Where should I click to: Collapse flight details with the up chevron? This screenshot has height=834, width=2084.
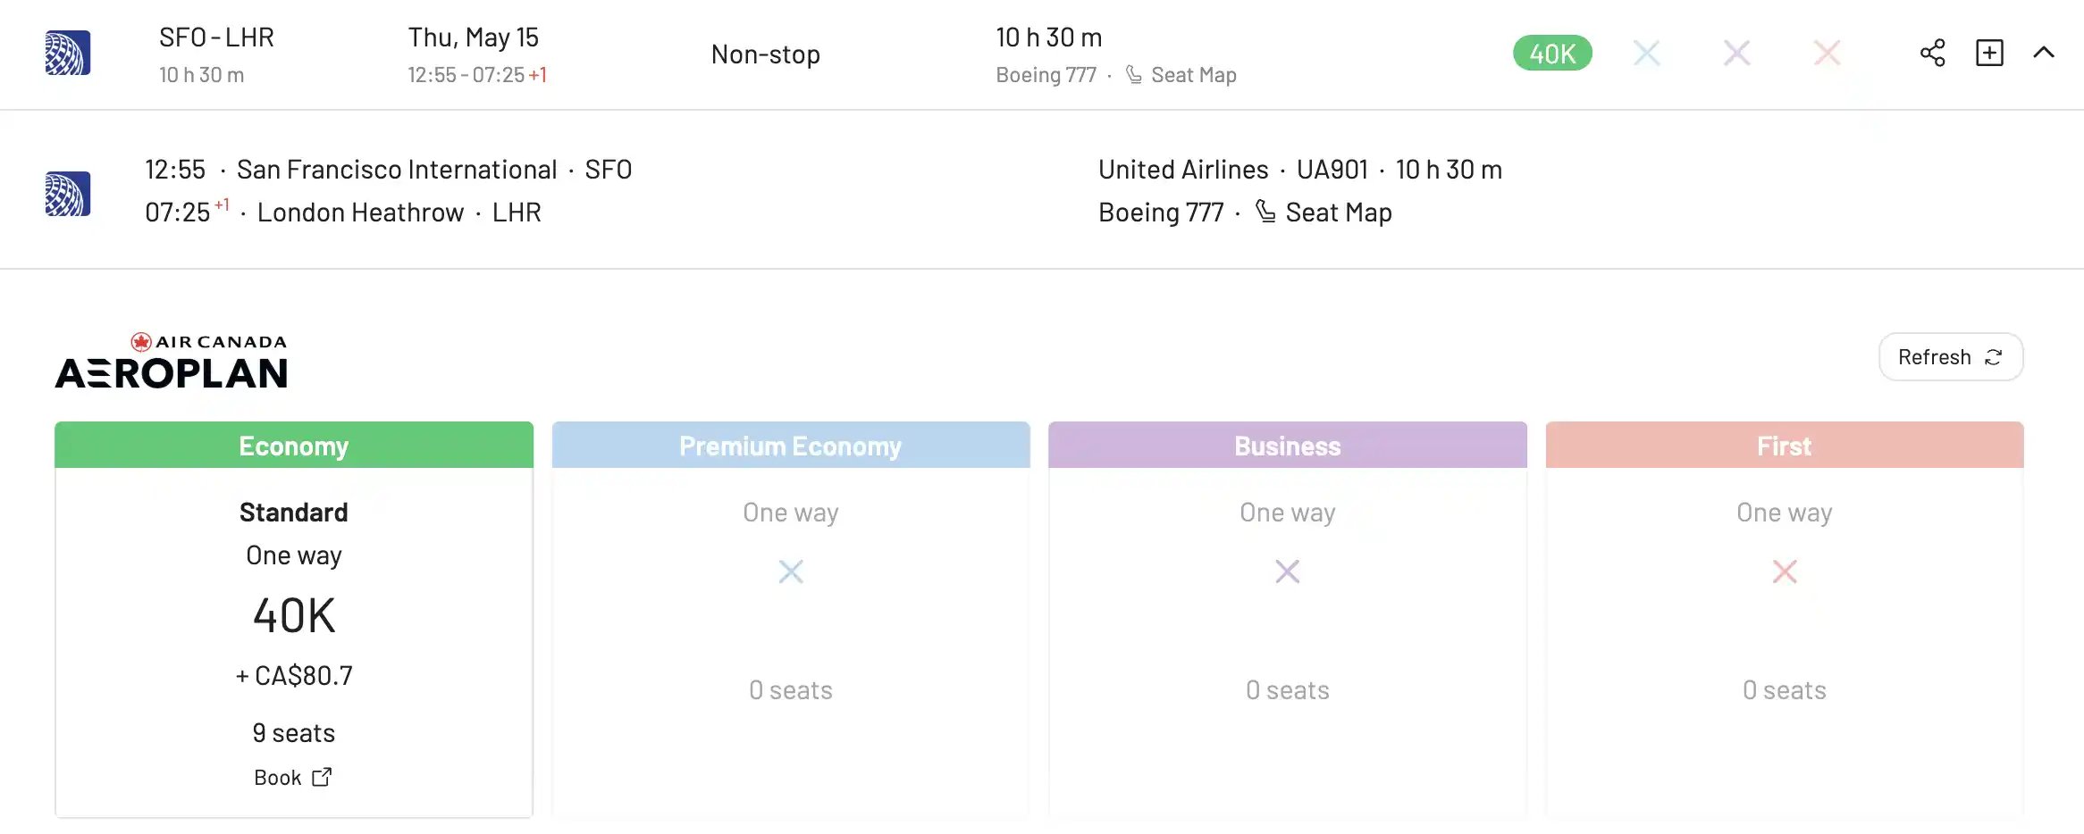pyautogui.click(x=2044, y=53)
